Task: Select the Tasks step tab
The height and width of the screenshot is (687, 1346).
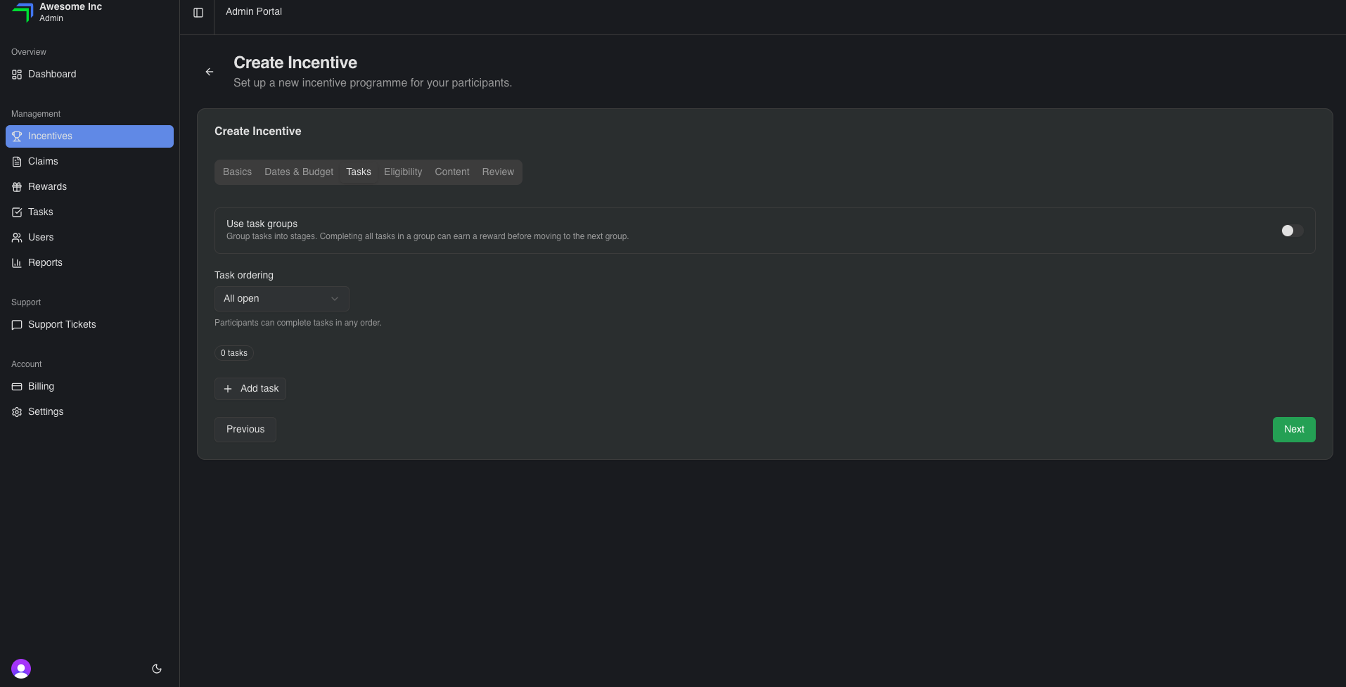Action: click(359, 172)
